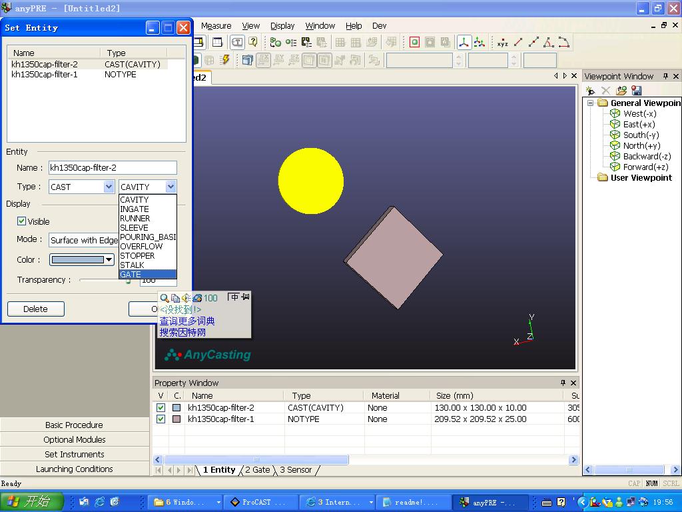
Task: Pin the Viewpoint Window panel
Action: pos(665,76)
